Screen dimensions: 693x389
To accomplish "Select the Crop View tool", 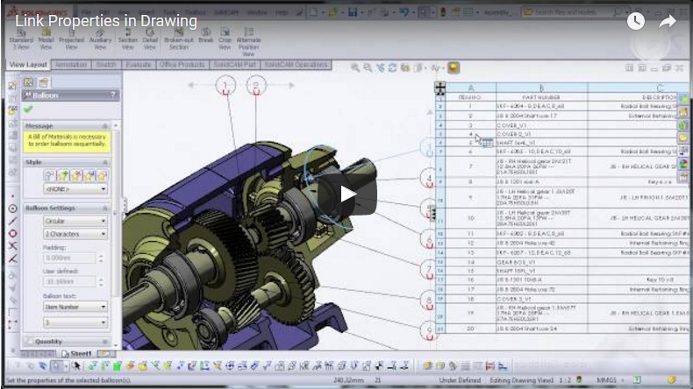I will (225, 39).
